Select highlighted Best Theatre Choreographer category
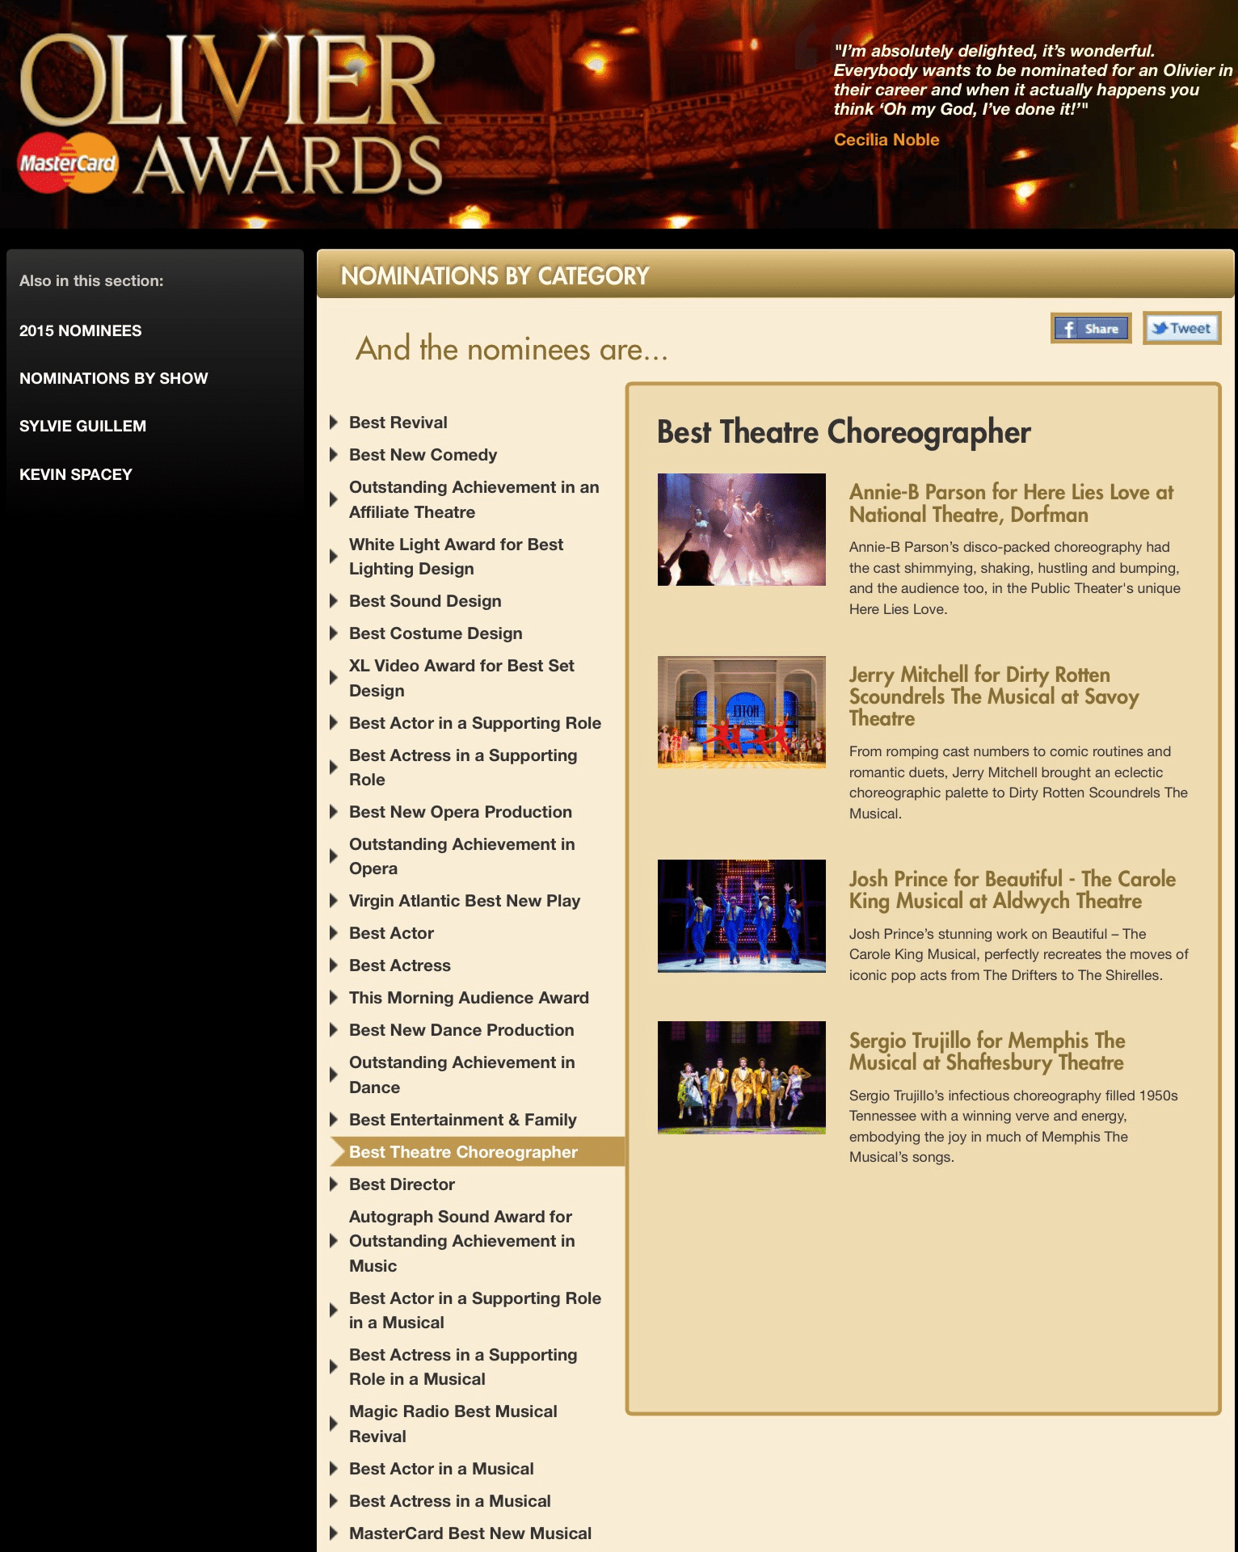 (463, 1152)
